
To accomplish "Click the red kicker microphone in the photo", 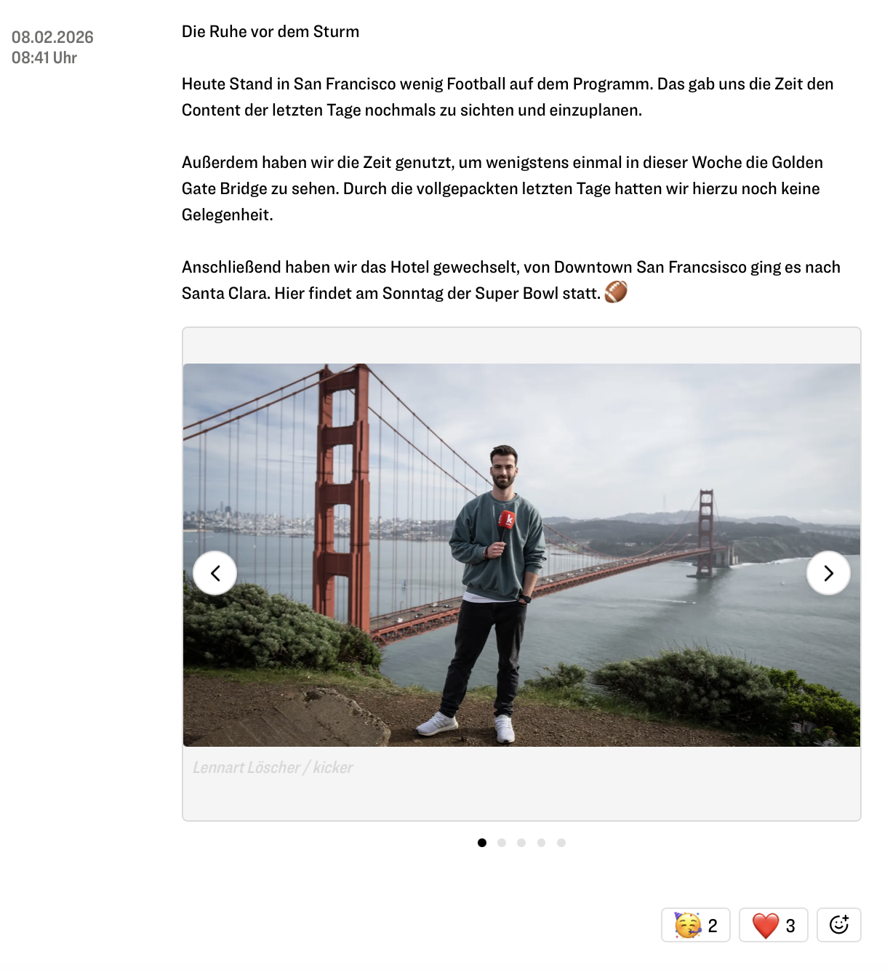I will coord(505,526).
